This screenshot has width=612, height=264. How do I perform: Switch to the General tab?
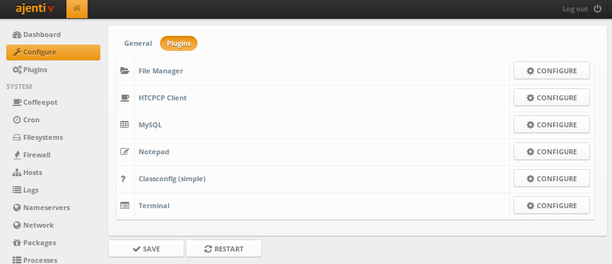138,43
